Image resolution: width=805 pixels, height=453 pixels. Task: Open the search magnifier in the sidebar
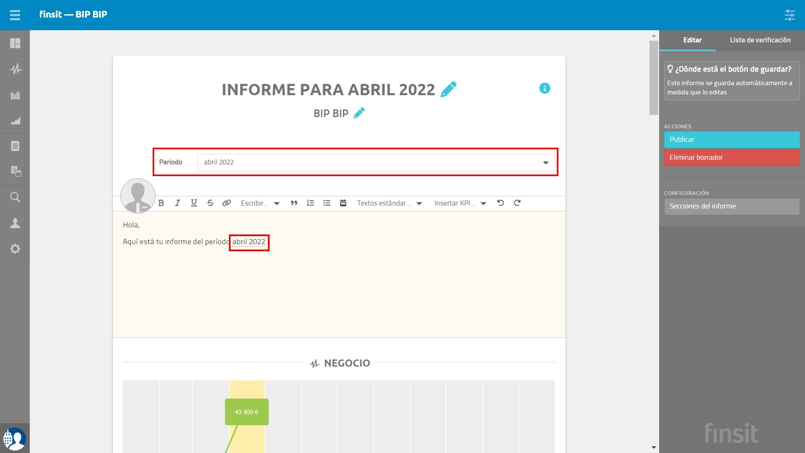(x=15, y=197)
